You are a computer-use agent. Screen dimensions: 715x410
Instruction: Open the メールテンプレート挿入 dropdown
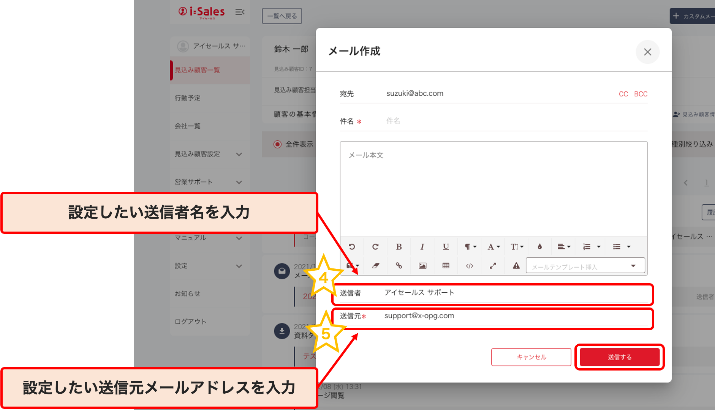click(x=585, y=266)
